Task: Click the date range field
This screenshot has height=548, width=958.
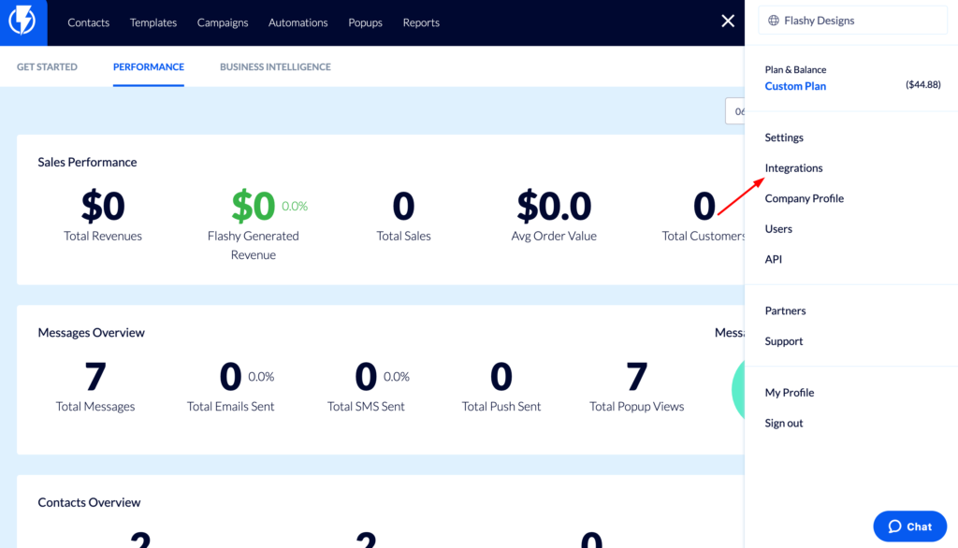Action: click(735, 111)
